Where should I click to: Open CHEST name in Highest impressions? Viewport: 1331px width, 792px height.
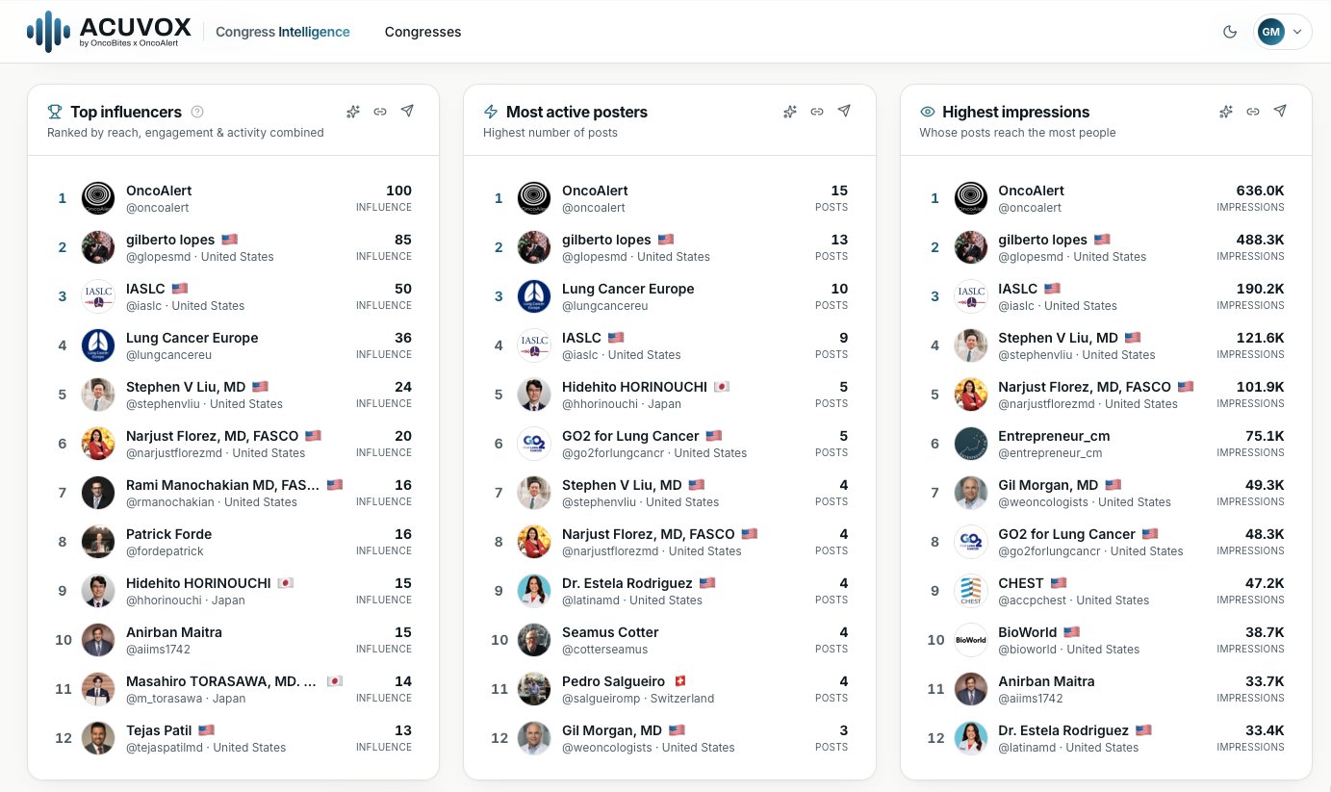(1021, 583)
